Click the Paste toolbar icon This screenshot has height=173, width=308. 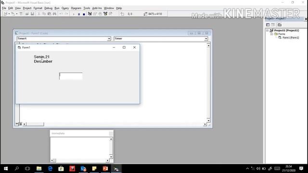pos(49,14)
